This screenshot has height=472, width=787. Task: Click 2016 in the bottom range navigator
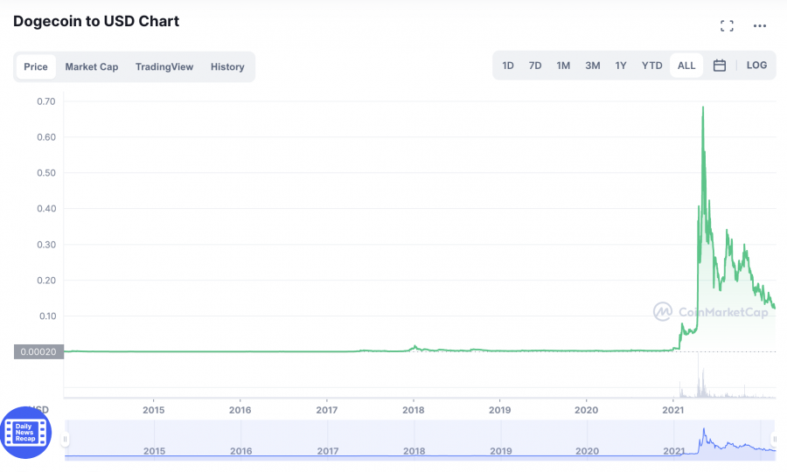click(x=241, y=451)
